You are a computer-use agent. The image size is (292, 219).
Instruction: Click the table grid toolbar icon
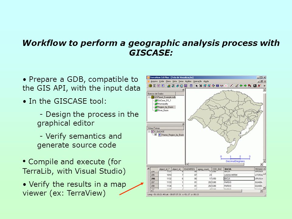click(x=191, y=86)
